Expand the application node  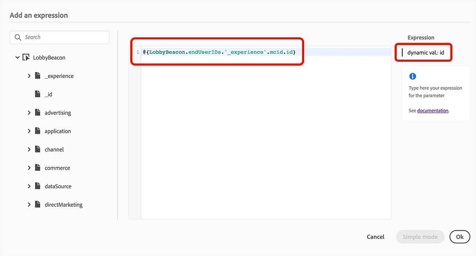(29, 131)
